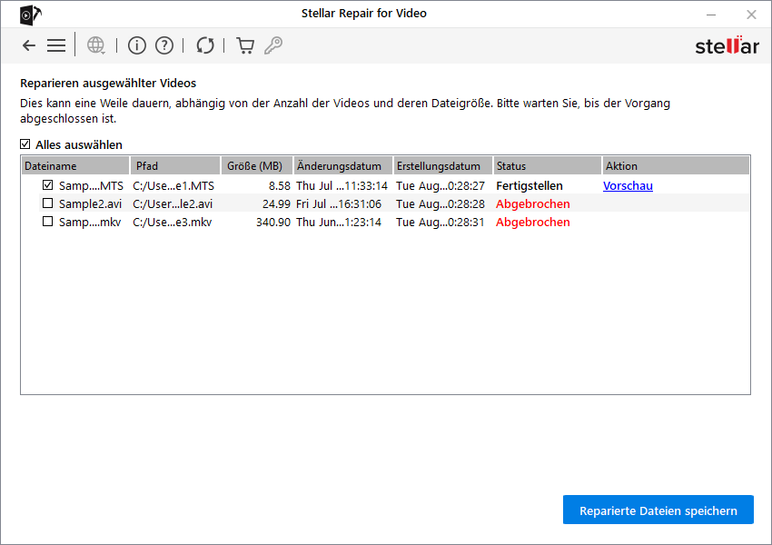This screenshot has width=772, height=545.
Task: Click the 'Status' column header
Action: pyautogui.click(x=547, y=166)
